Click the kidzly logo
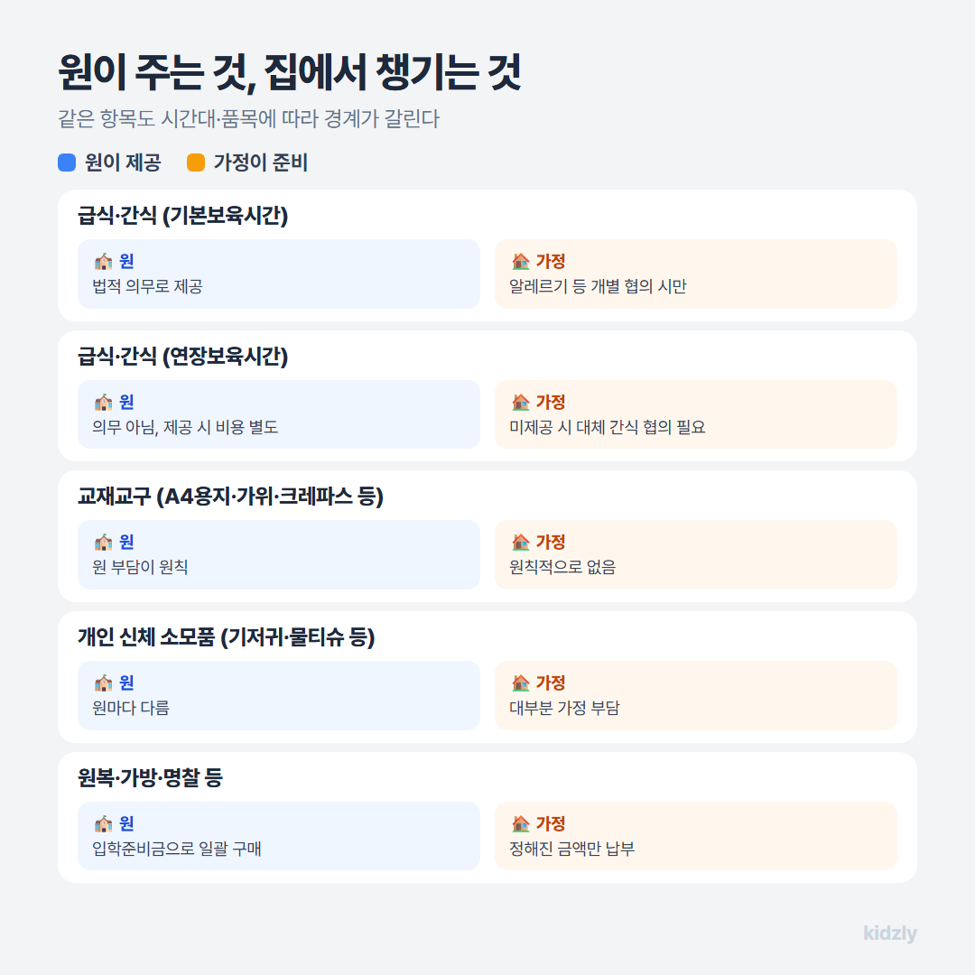 (x=890, y=933)
